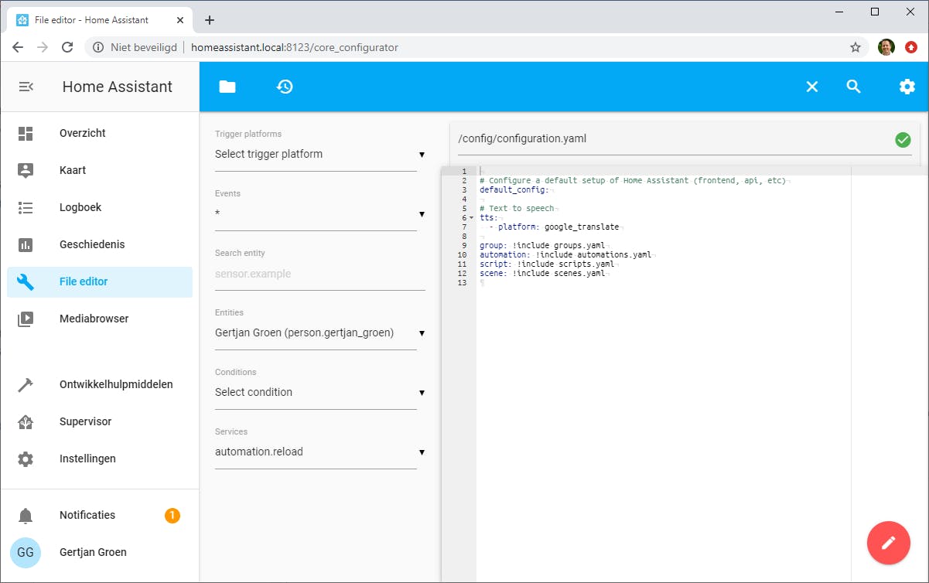Open the Gertjan Groen user profile
The width and height of the screenshot is (929, 583).
93,552
